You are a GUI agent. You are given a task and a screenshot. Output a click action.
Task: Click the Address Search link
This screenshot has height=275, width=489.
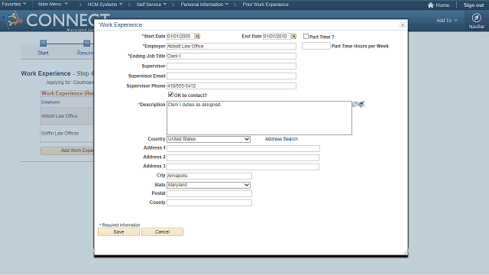(x=281, y=139)
